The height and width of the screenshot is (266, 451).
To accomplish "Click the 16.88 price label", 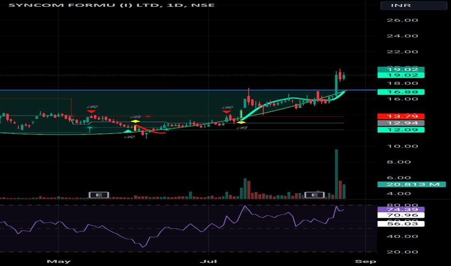I will click(x=401, y=92).
